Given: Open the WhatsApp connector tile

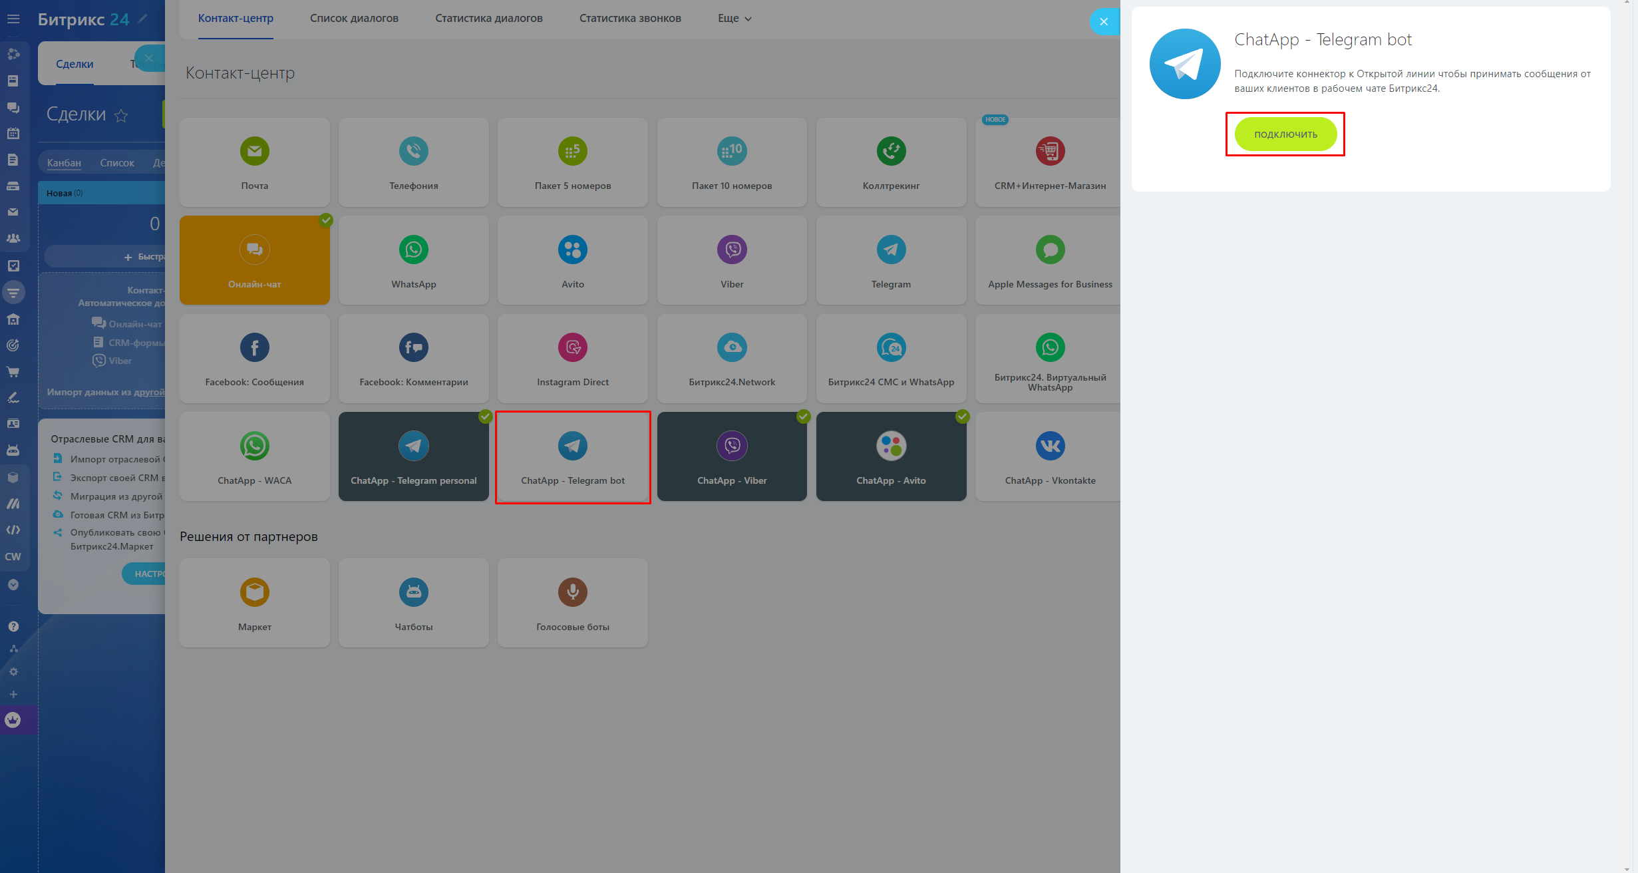Looking at the screenshot, I should pos(413,260).
